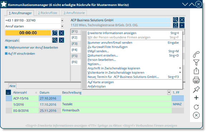The image size is (206, 132).
Task: Select [F3] row in contact list
Action: [x=76, y=44]
